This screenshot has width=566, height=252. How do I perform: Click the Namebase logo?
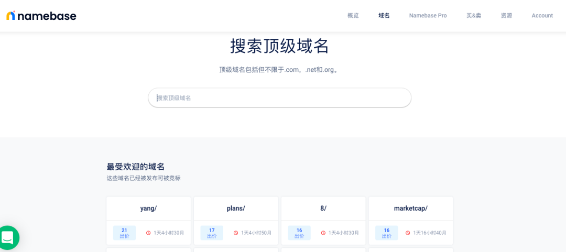[41, 16]
